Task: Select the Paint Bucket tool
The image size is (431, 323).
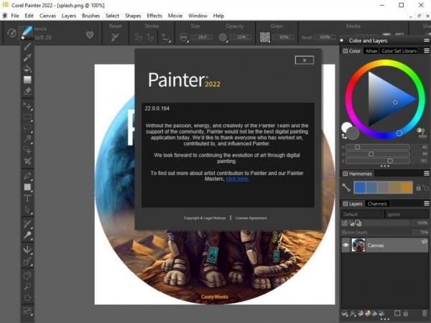Action: (27, 68)
